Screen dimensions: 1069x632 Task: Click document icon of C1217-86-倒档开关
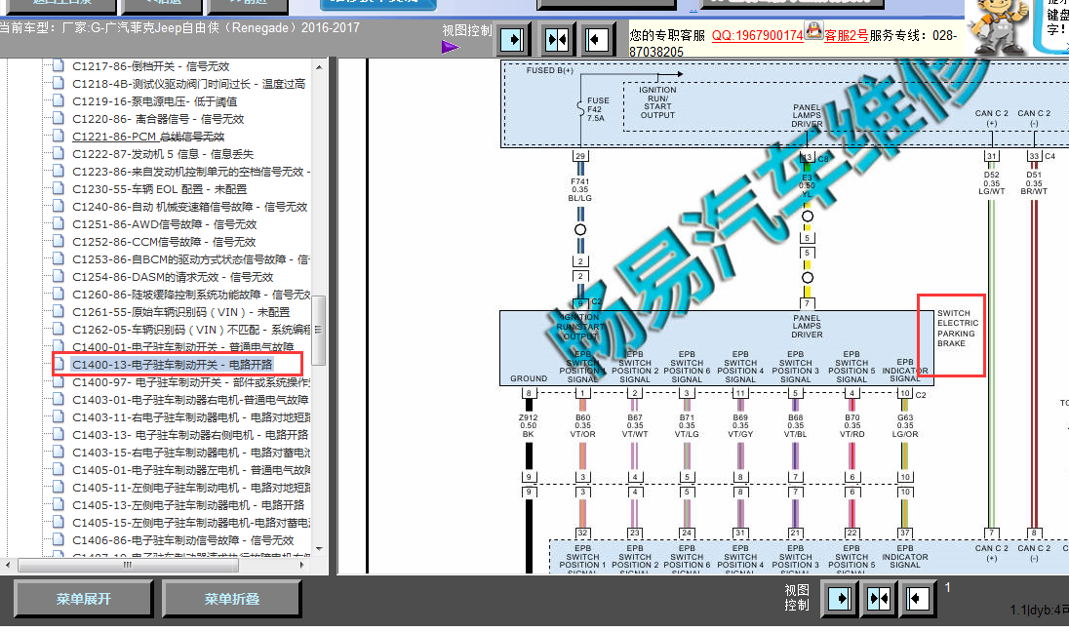click(x=59, y=66)
